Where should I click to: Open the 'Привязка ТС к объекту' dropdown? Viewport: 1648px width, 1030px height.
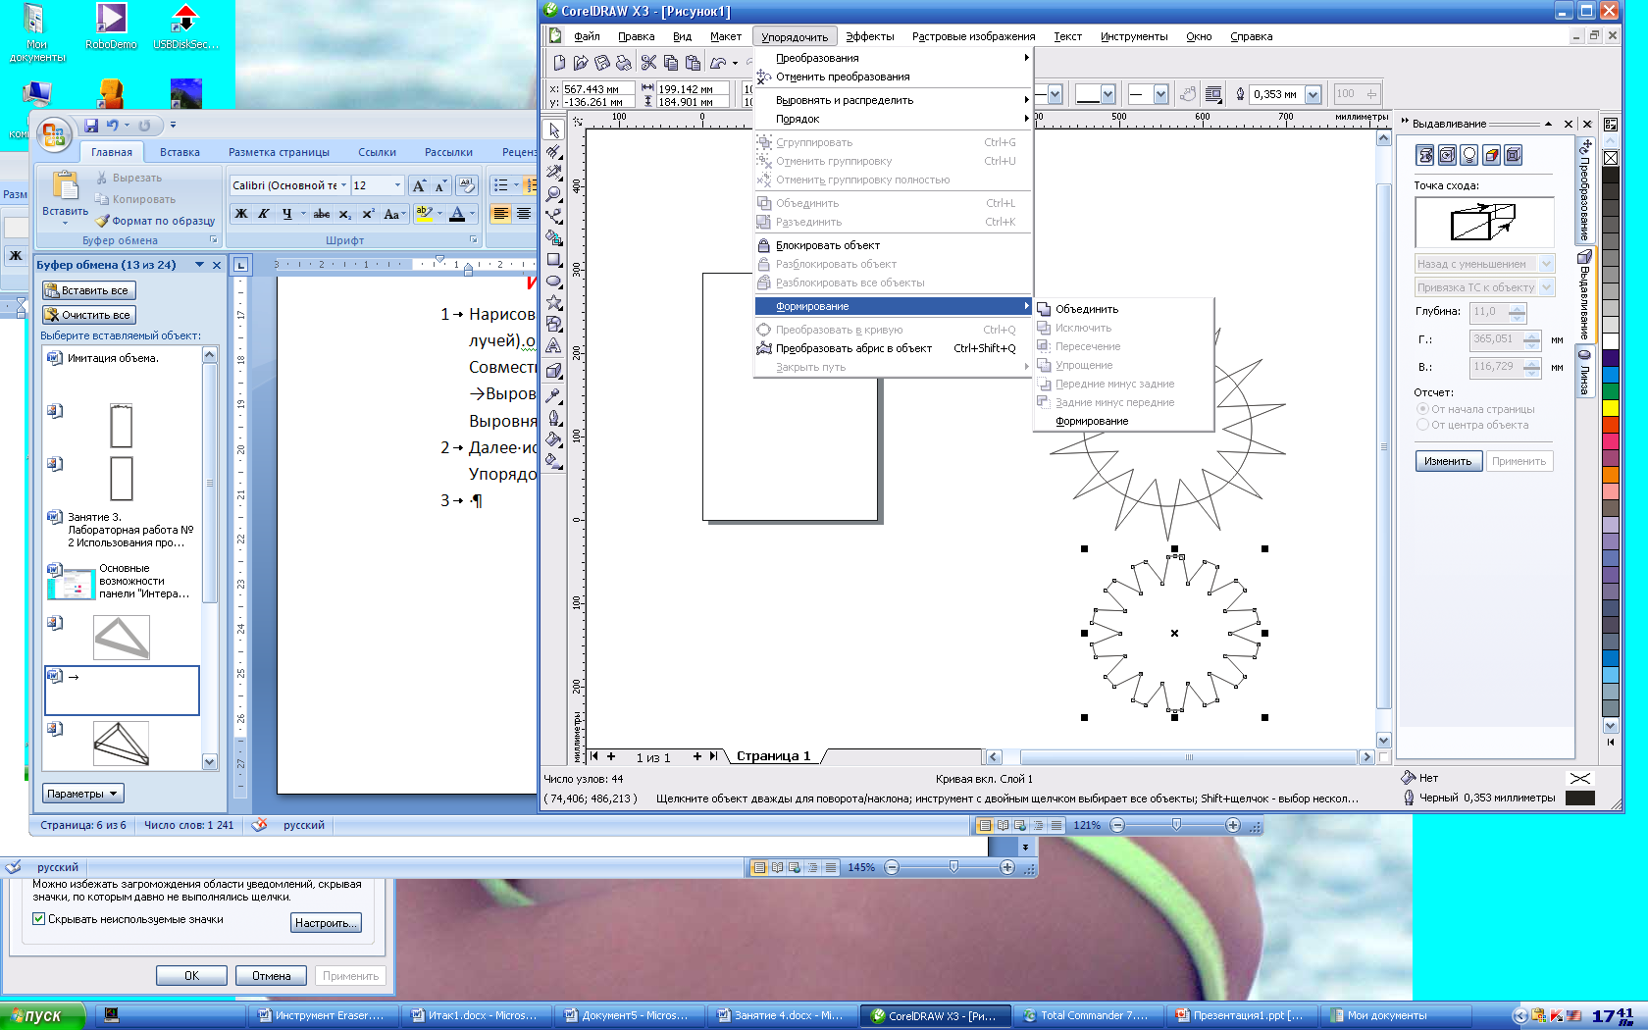click(1547, 287)
